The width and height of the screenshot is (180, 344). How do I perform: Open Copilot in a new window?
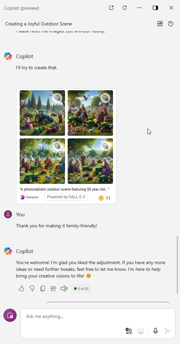tap(111, 8)
